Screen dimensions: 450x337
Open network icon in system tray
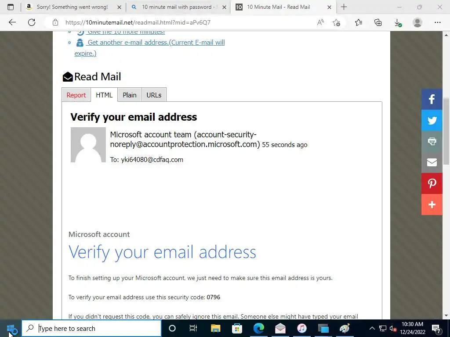coord(383,328)
